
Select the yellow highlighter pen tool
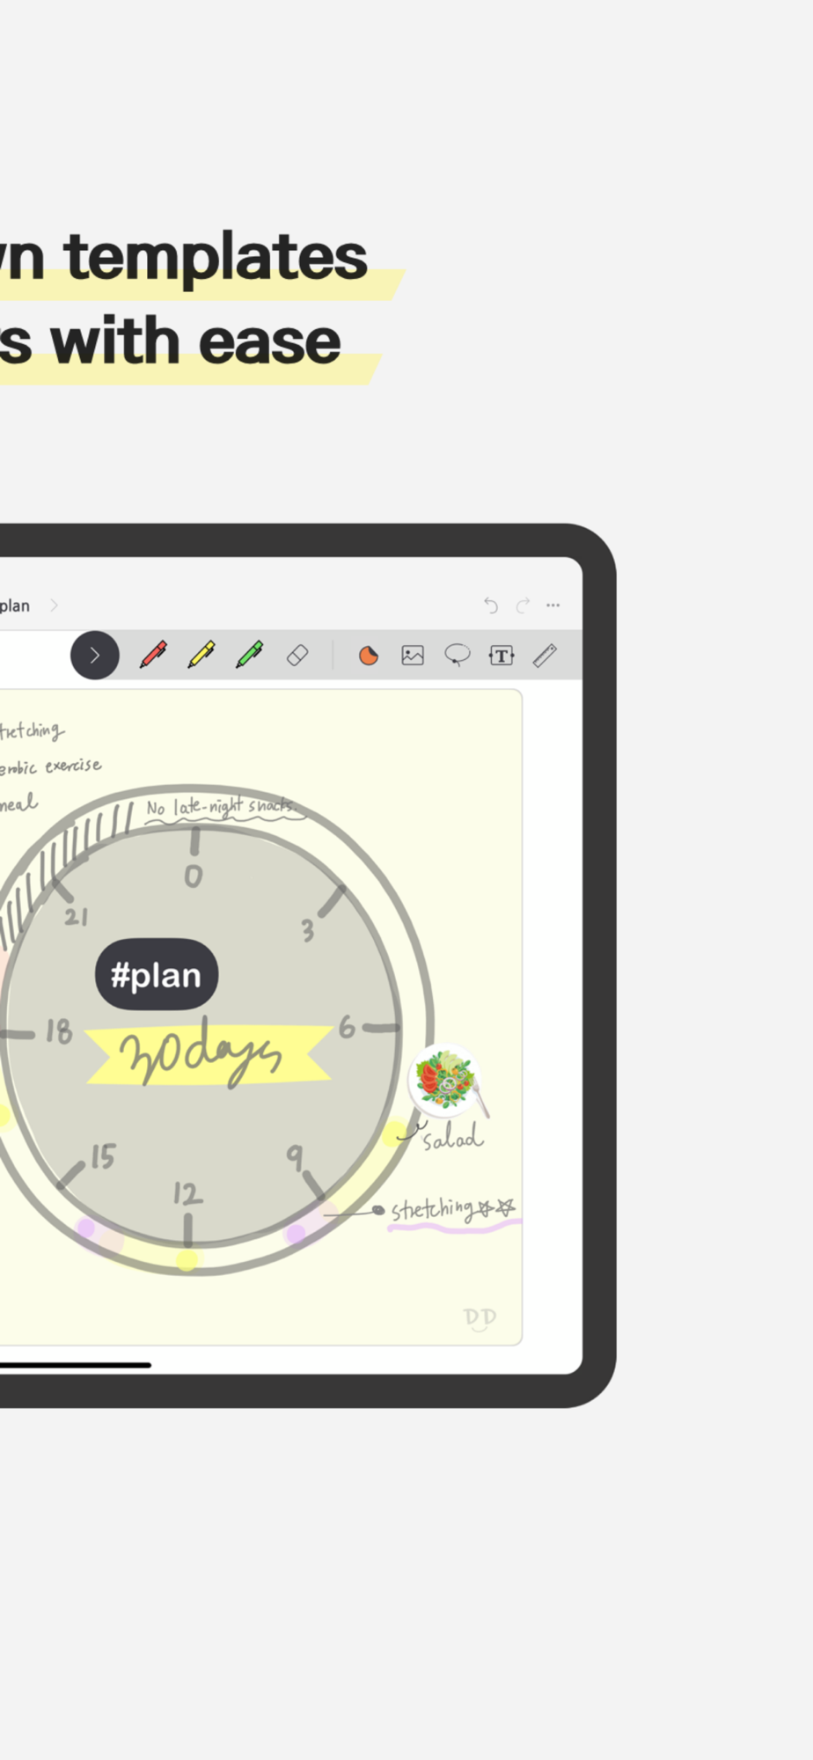coord(201,655)
